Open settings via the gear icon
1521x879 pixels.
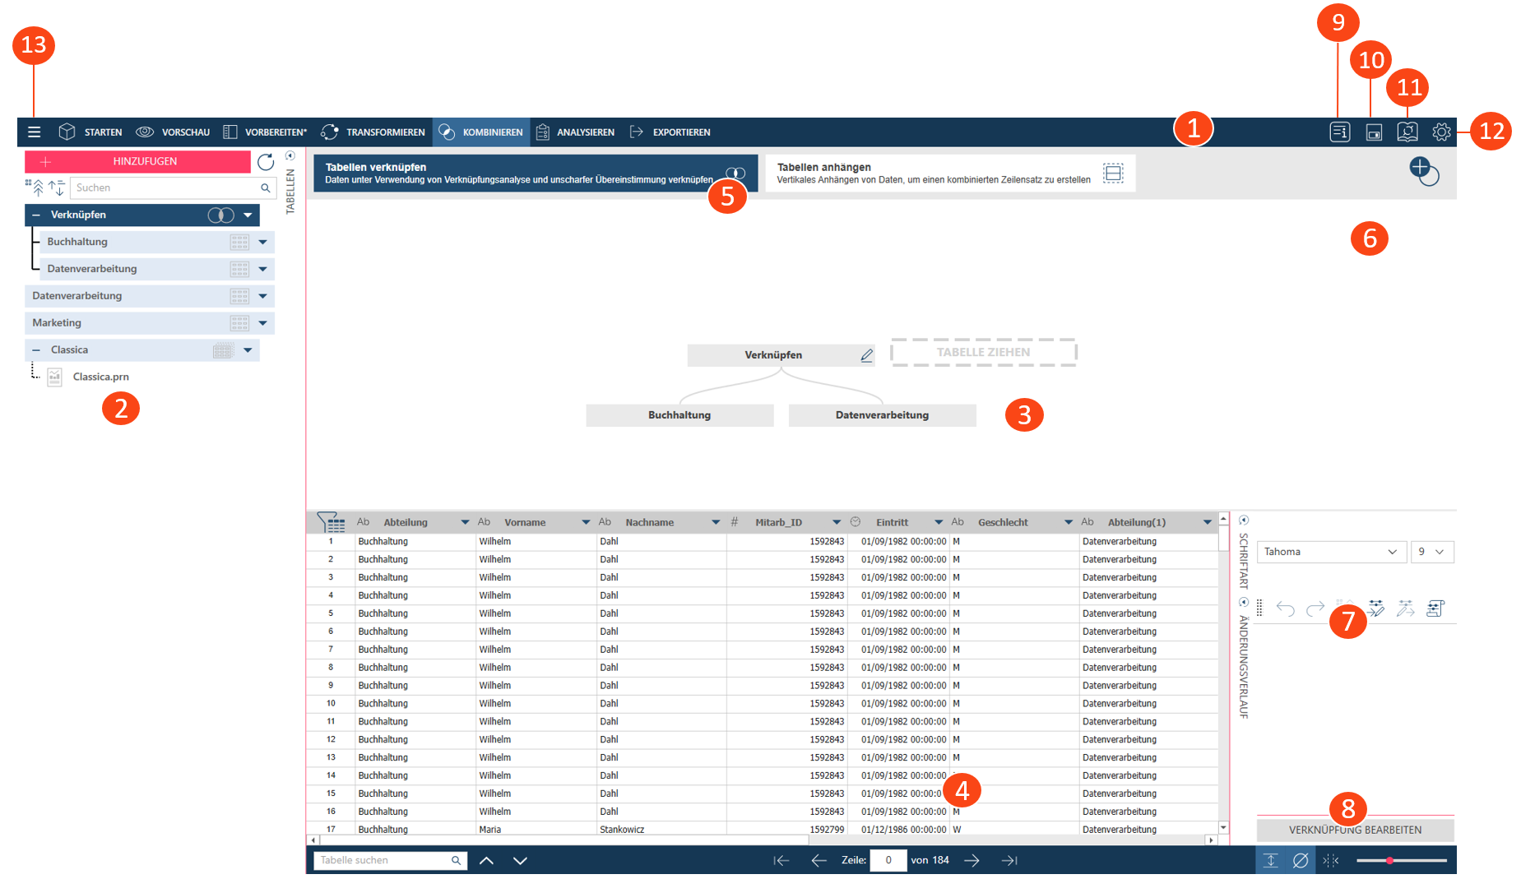click(x=1441, y=132)
